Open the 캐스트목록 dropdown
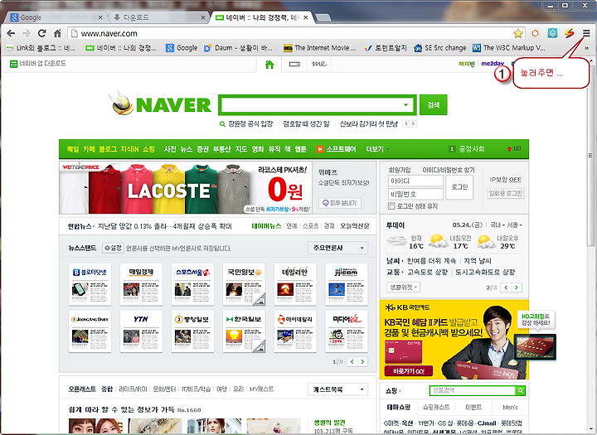597x435 pixels. (338, 389)
